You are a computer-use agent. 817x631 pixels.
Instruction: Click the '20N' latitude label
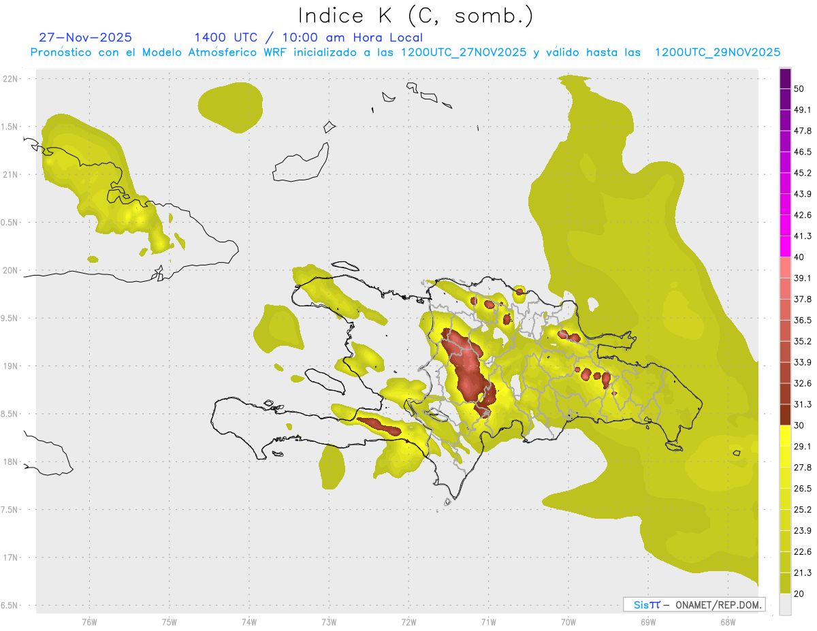coord(10,270)
